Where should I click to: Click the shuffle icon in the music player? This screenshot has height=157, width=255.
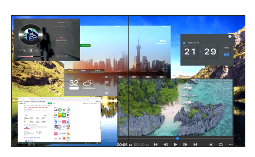[20, 50]
